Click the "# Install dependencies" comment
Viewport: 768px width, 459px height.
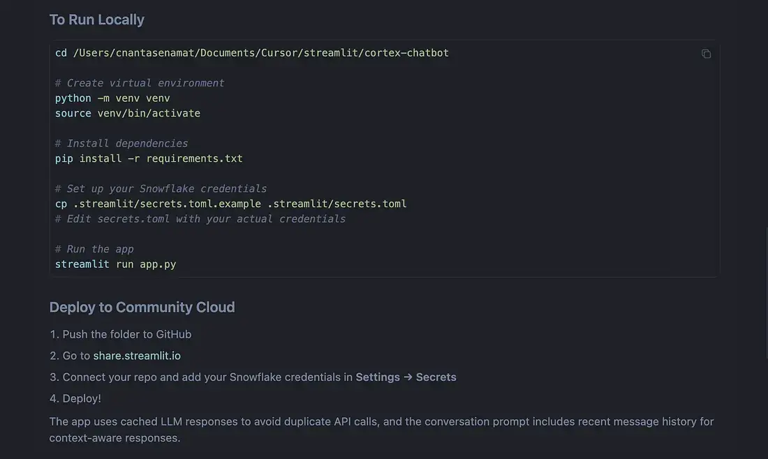[121, 144]
